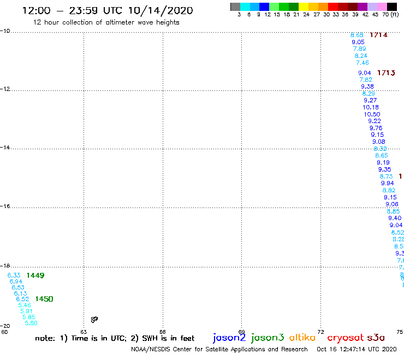Viewport: 404px width, 354px height.
Task: Select the lavender swatch in the color scale
Action: click(372, 7)
